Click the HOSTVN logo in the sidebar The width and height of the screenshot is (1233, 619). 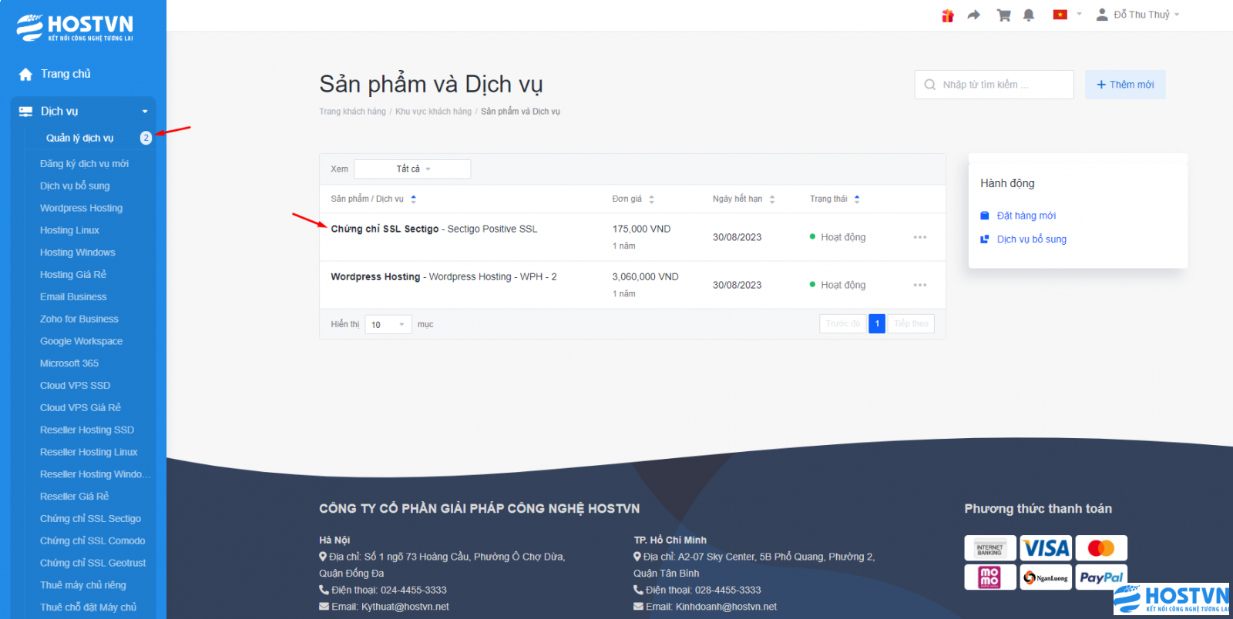[x=75, y=28]
